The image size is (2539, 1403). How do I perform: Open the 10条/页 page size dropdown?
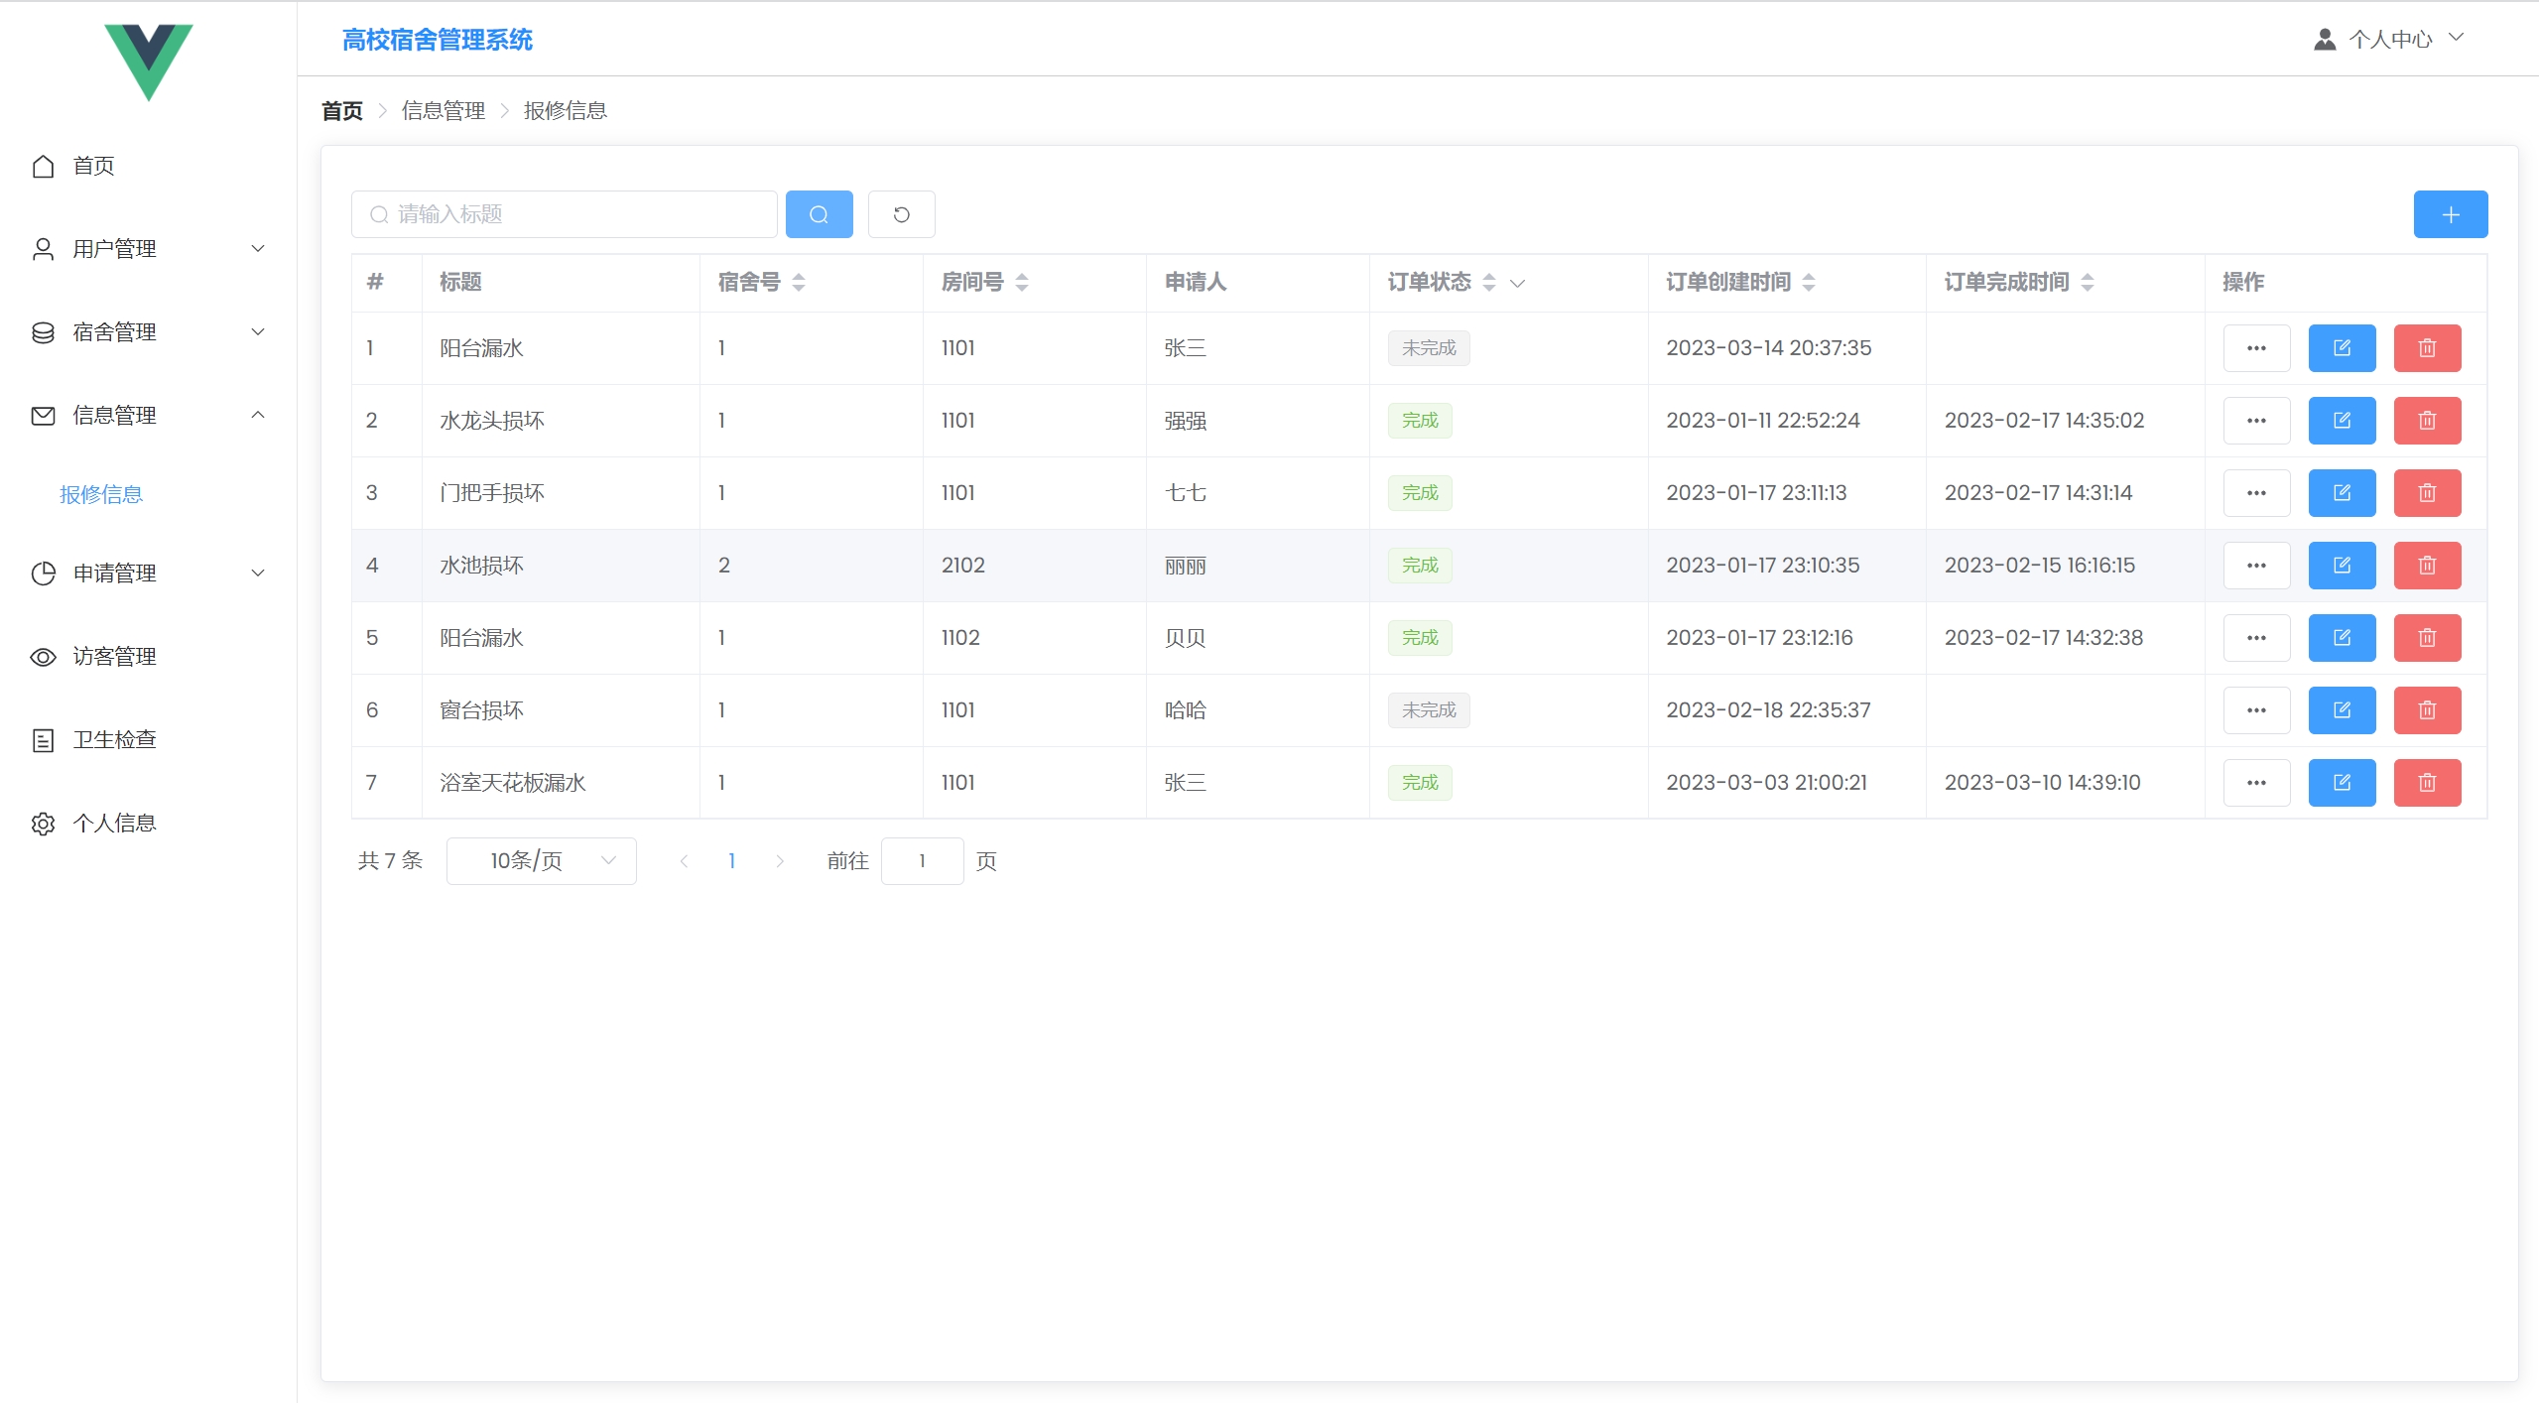(x=541, y=860)
